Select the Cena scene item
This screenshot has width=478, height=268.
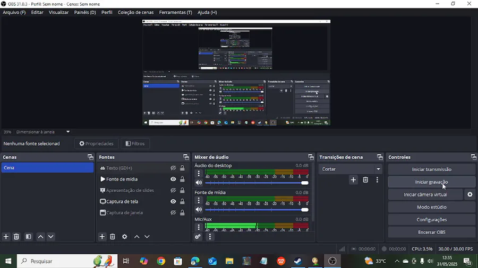47,168
